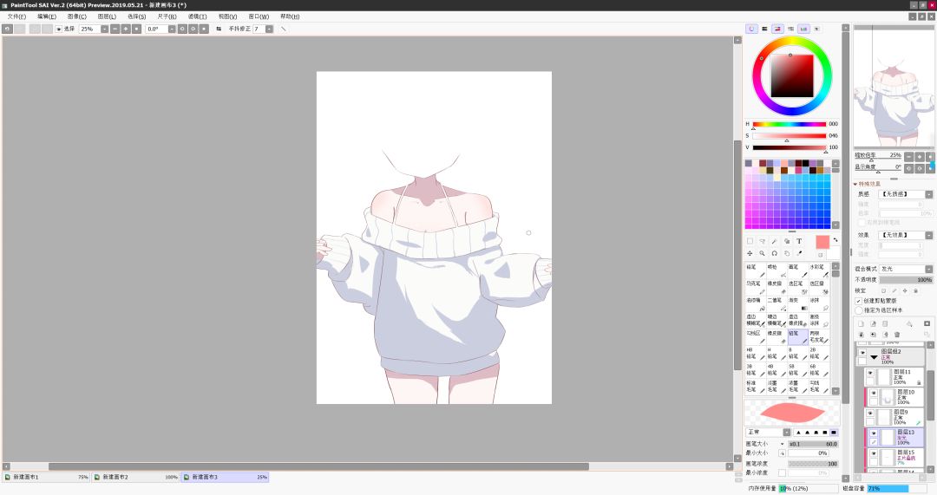Select the rectangular selection tool
This screenshot has width=937, height=495.
coord(750,241)
